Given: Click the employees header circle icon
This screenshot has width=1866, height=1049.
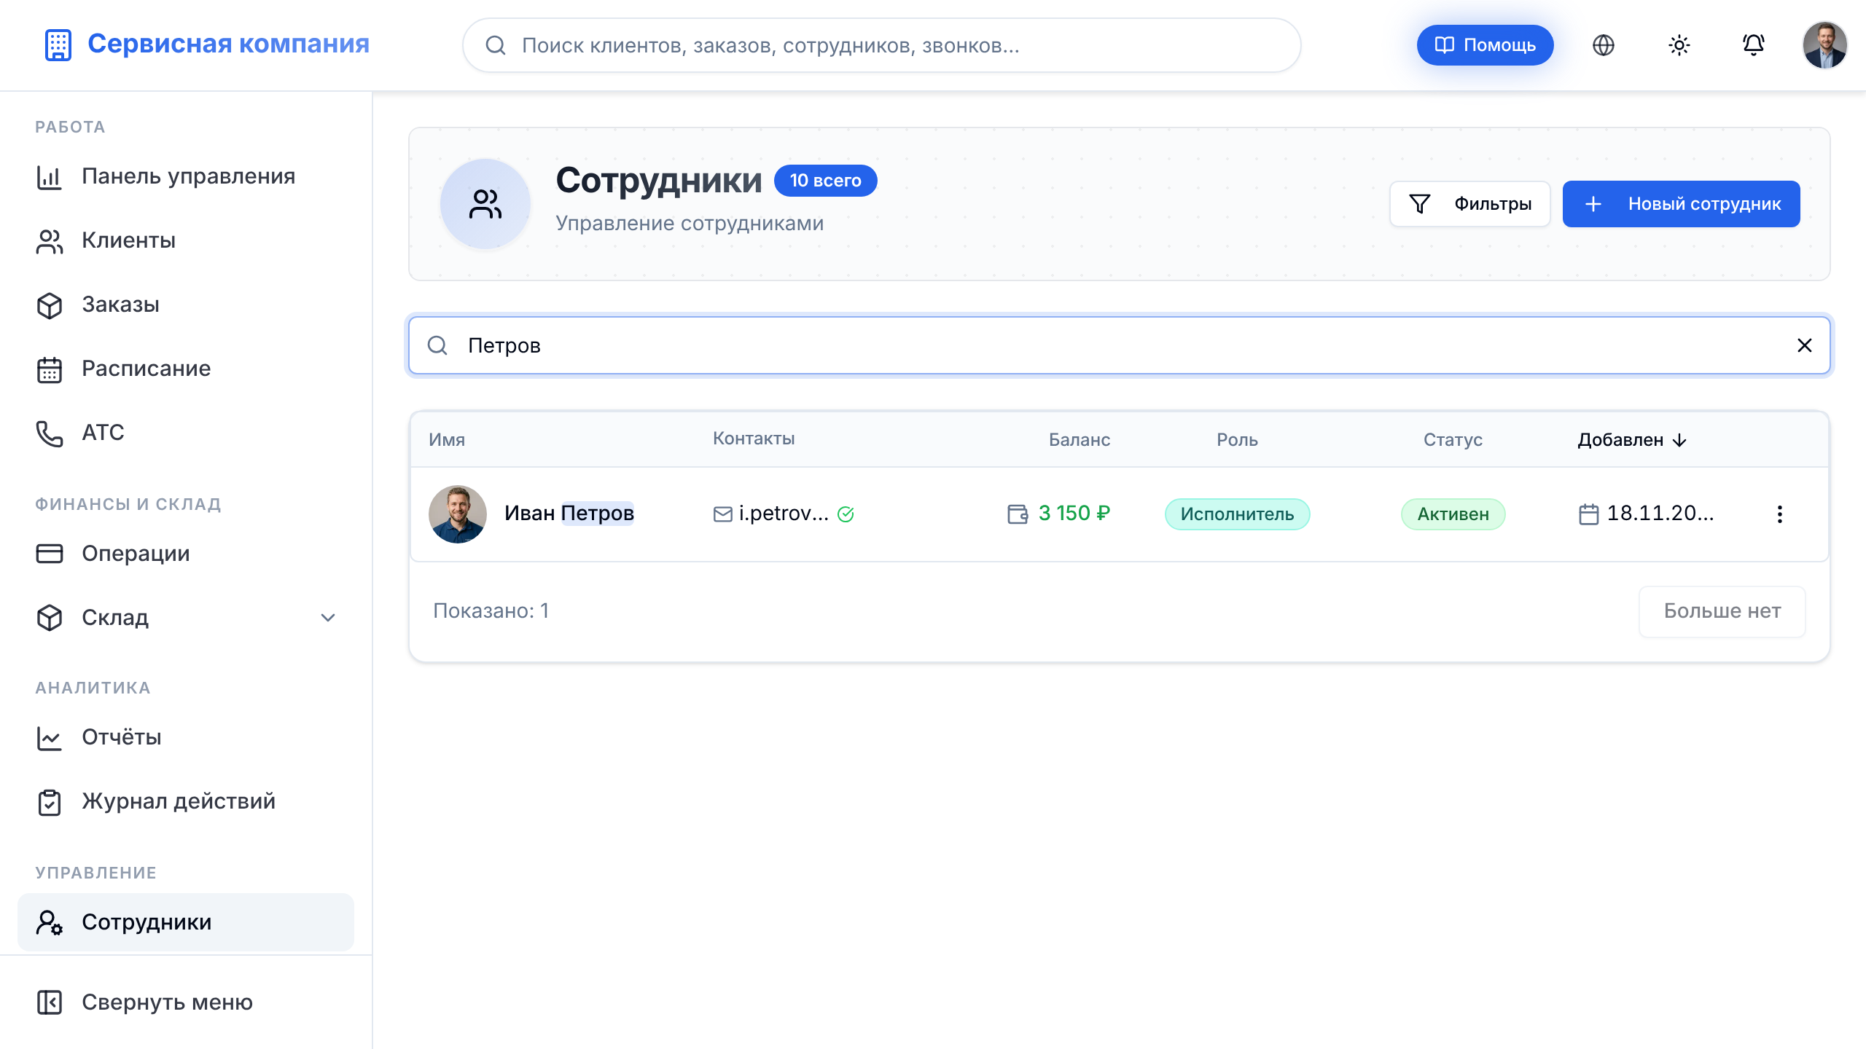Looking at the screenshot, I should (x=485, y=204).
